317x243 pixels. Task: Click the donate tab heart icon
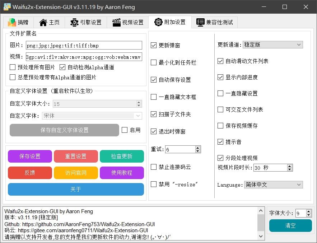12,22
